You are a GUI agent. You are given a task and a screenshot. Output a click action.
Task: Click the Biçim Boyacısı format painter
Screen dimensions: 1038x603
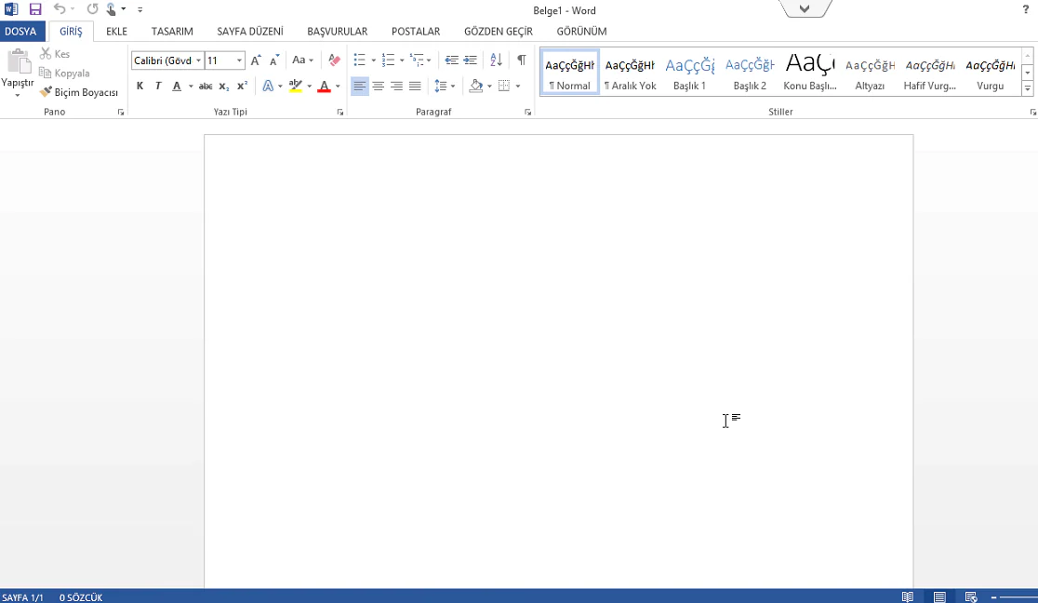(79, 92)
